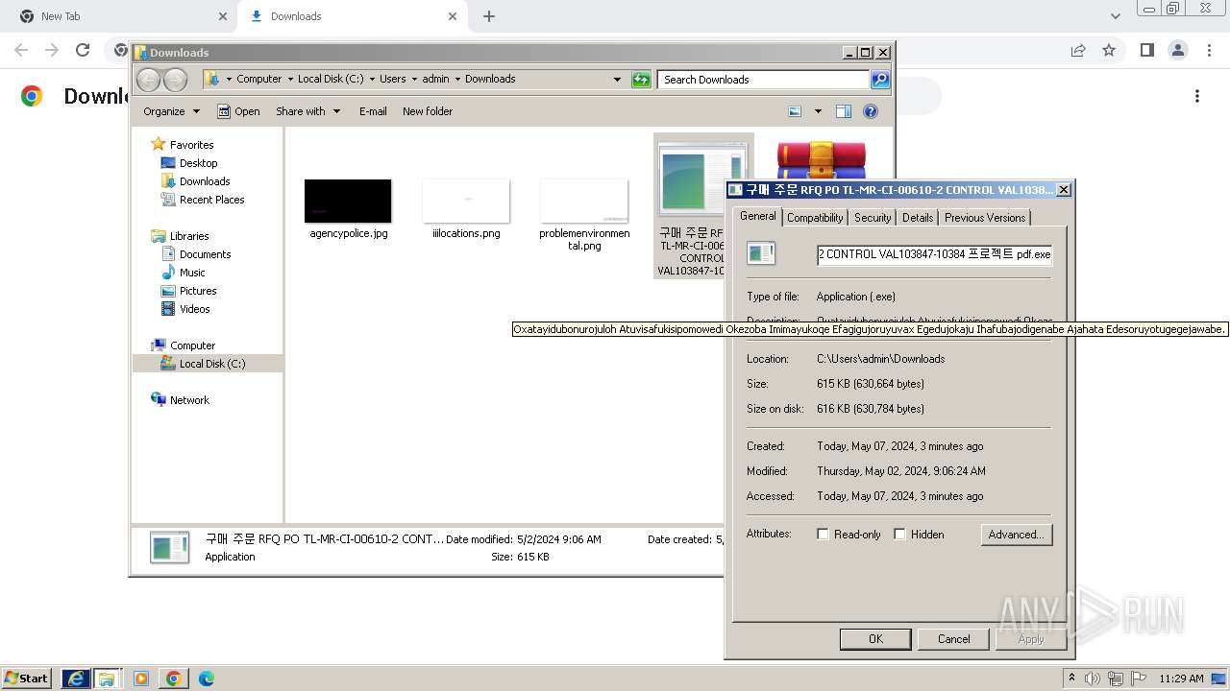The image size is (1230, 691).
Task: Click Cancel in the properties dialog
Action: (x=953, y=639)
